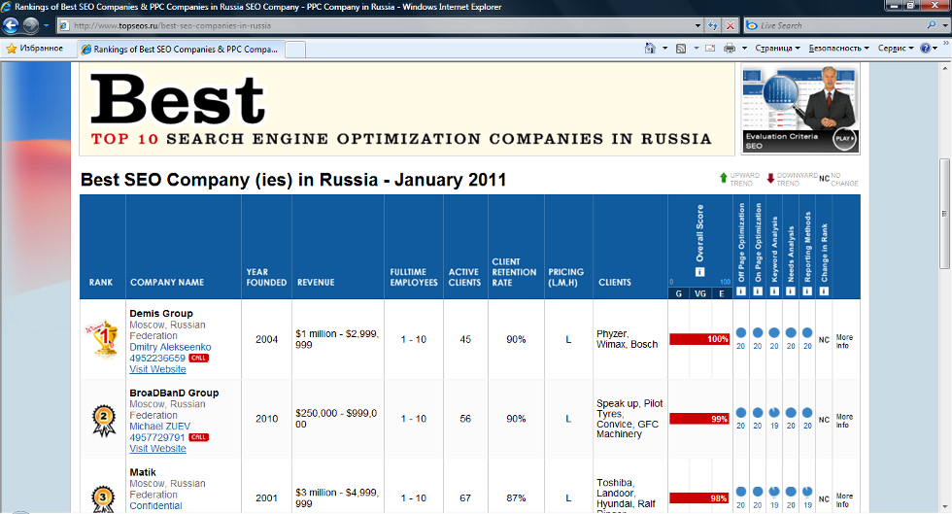Expand the Home button dropdown arrow
Image resolution: width=952 pixels, height=514 pixels.
(x=664, y=48)
